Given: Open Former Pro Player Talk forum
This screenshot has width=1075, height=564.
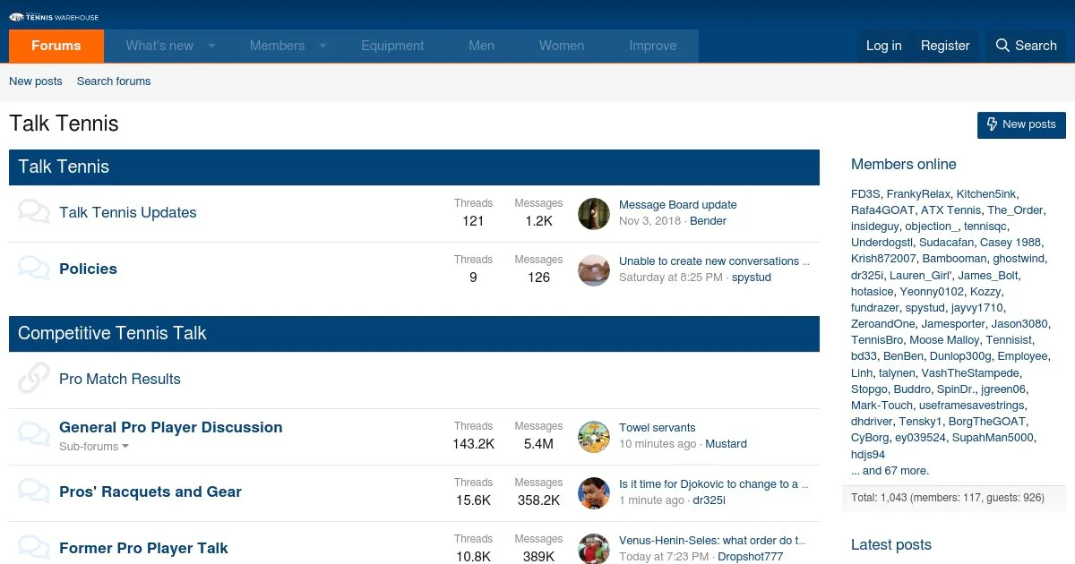Looking at the screenshot, I should click(x=143, y=548).
